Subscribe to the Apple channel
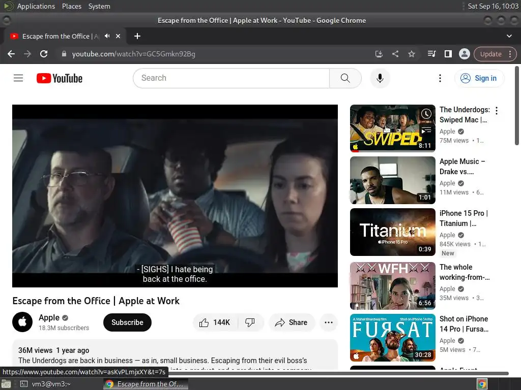Viewport: 521px width, 390px height. pyautogui.click(x=127, y=322)
